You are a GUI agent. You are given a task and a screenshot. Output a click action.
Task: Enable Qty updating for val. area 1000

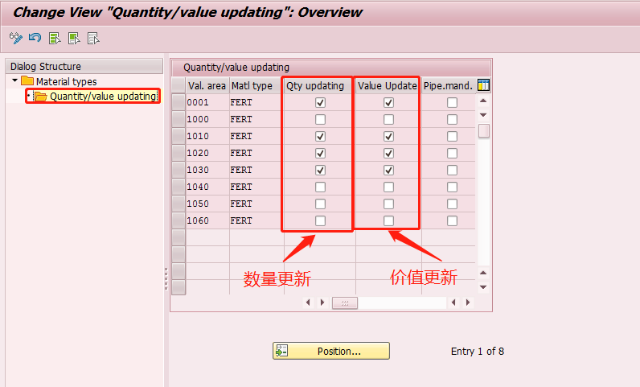click(321, 119)
